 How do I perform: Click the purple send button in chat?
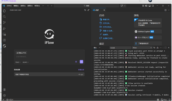81,62
